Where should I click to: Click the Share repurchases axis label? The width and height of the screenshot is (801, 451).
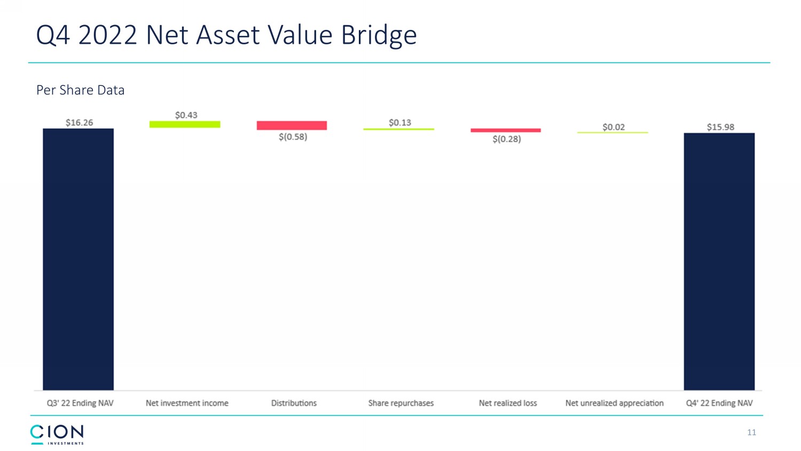coord(400,403)
